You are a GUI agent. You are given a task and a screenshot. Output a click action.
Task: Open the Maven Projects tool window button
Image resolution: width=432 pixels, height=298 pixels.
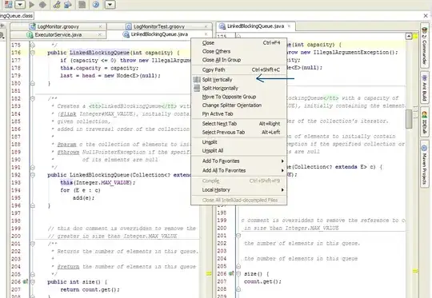425,165
